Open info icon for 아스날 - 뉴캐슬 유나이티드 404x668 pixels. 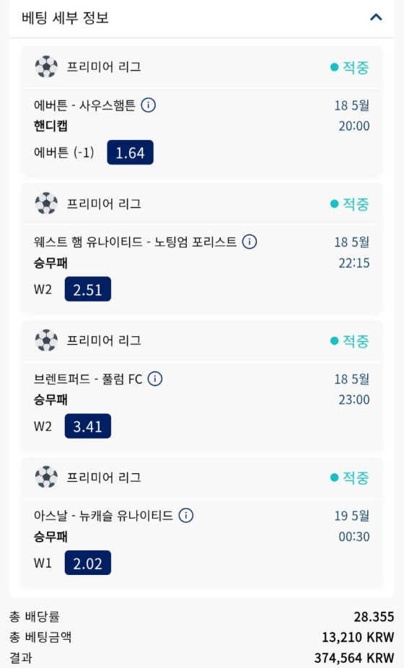coord(186,516)
